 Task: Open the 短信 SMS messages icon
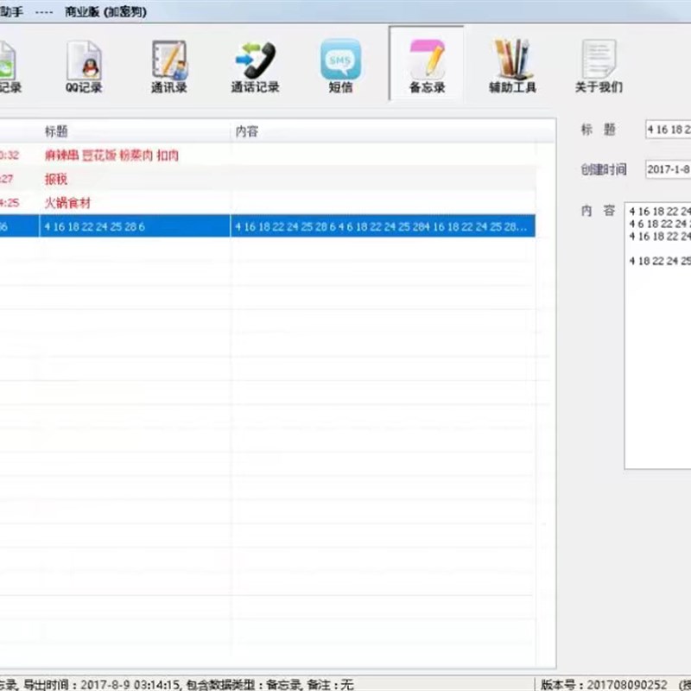click(340, 65)
